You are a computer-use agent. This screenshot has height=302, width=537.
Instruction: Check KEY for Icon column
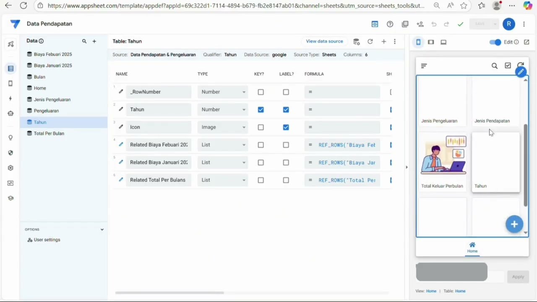261,127
